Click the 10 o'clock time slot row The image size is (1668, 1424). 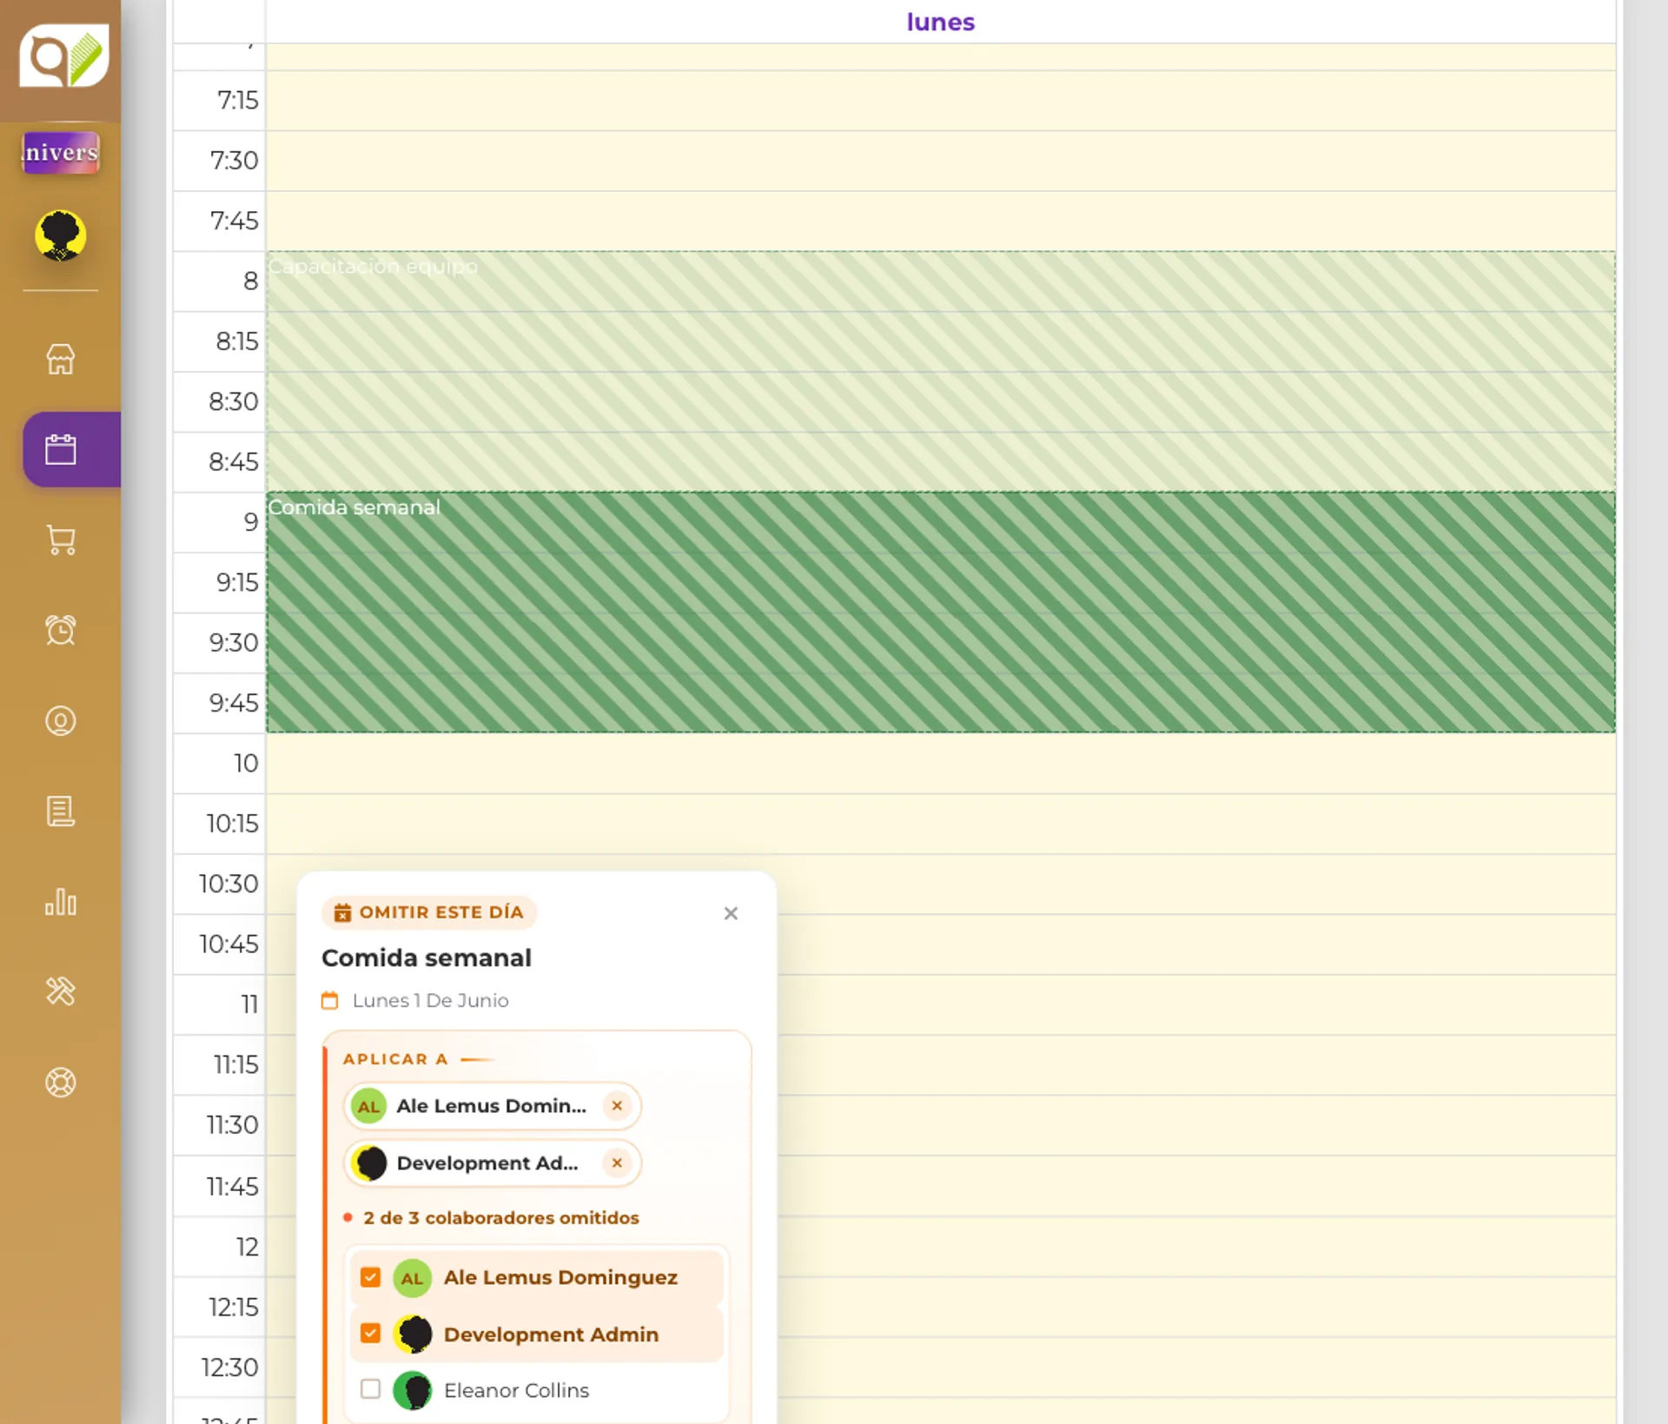941,764
